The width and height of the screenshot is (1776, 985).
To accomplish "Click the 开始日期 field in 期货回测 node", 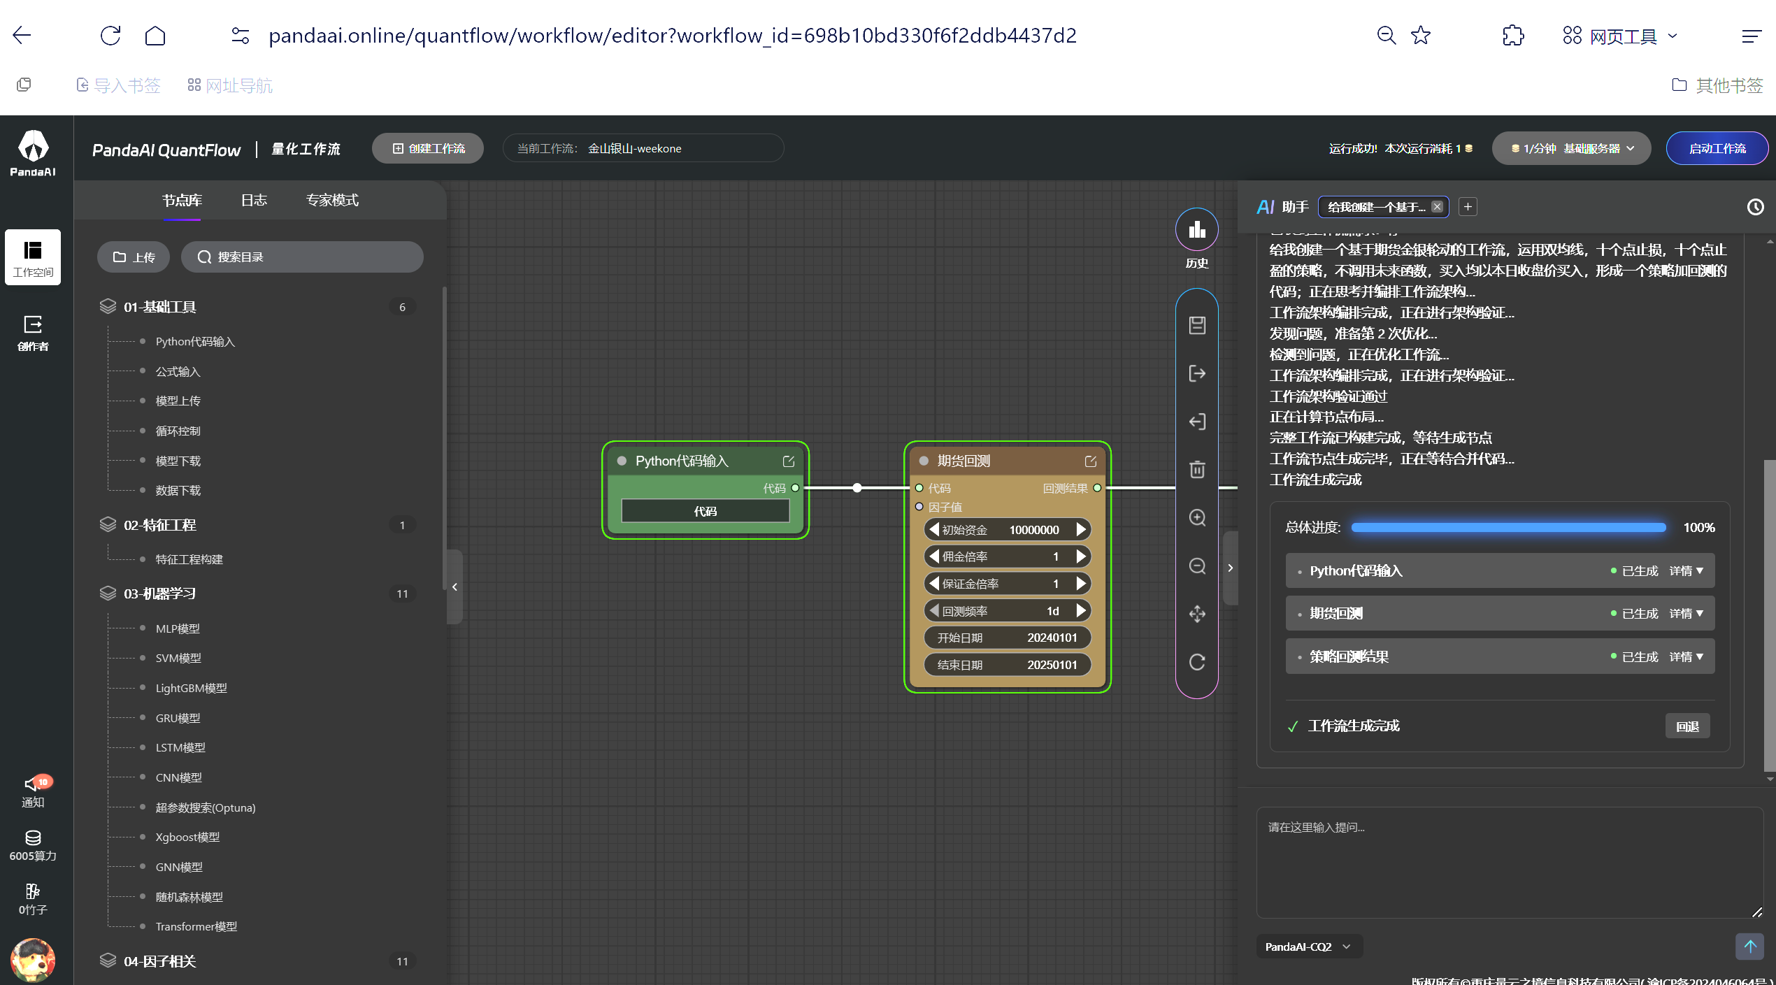I will pos(1008,638).
